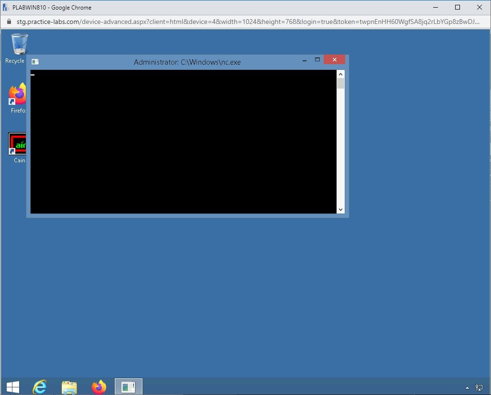Screen dimensions: 491x395
Task: Click the console scrollbar up arrow
Action: click(x=340, y=74)
